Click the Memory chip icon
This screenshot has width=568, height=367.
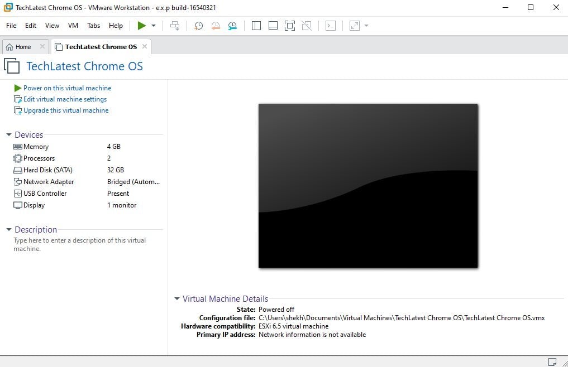click(18, 147)
